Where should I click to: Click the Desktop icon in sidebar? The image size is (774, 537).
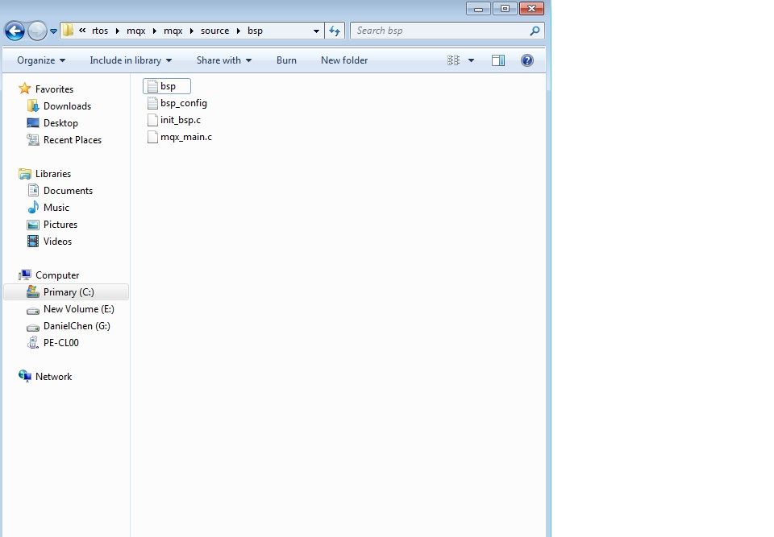coord(32,123)
